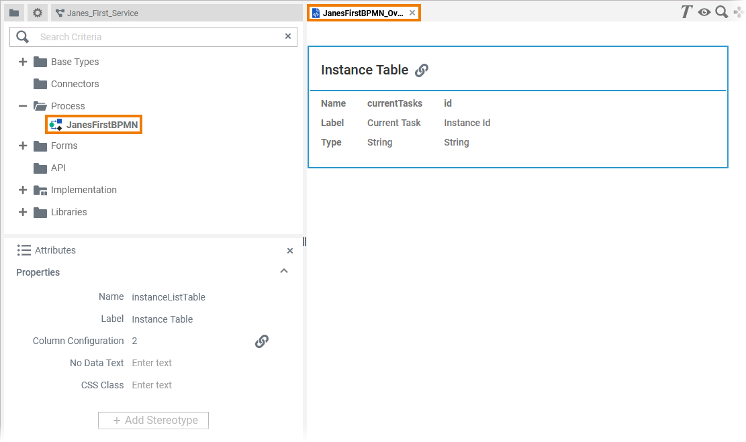Open the Column Configuration link icon
Image resolution: width=746 pixels, height=442 pixels.
(262, 341)
